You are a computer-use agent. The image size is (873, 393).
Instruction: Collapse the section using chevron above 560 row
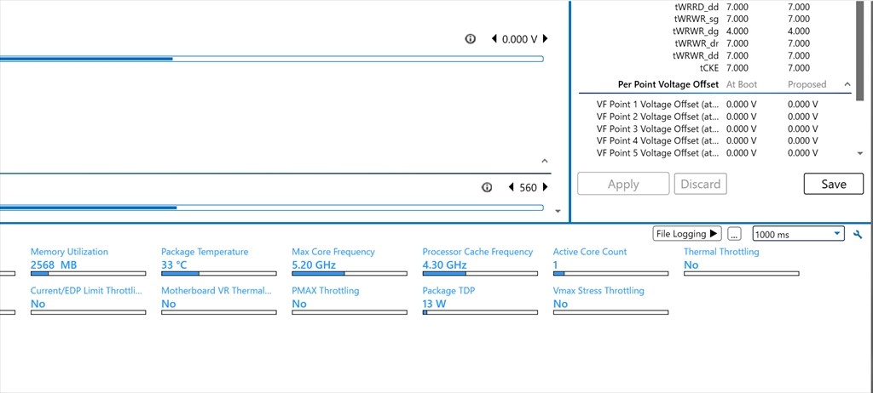(545, 160)
